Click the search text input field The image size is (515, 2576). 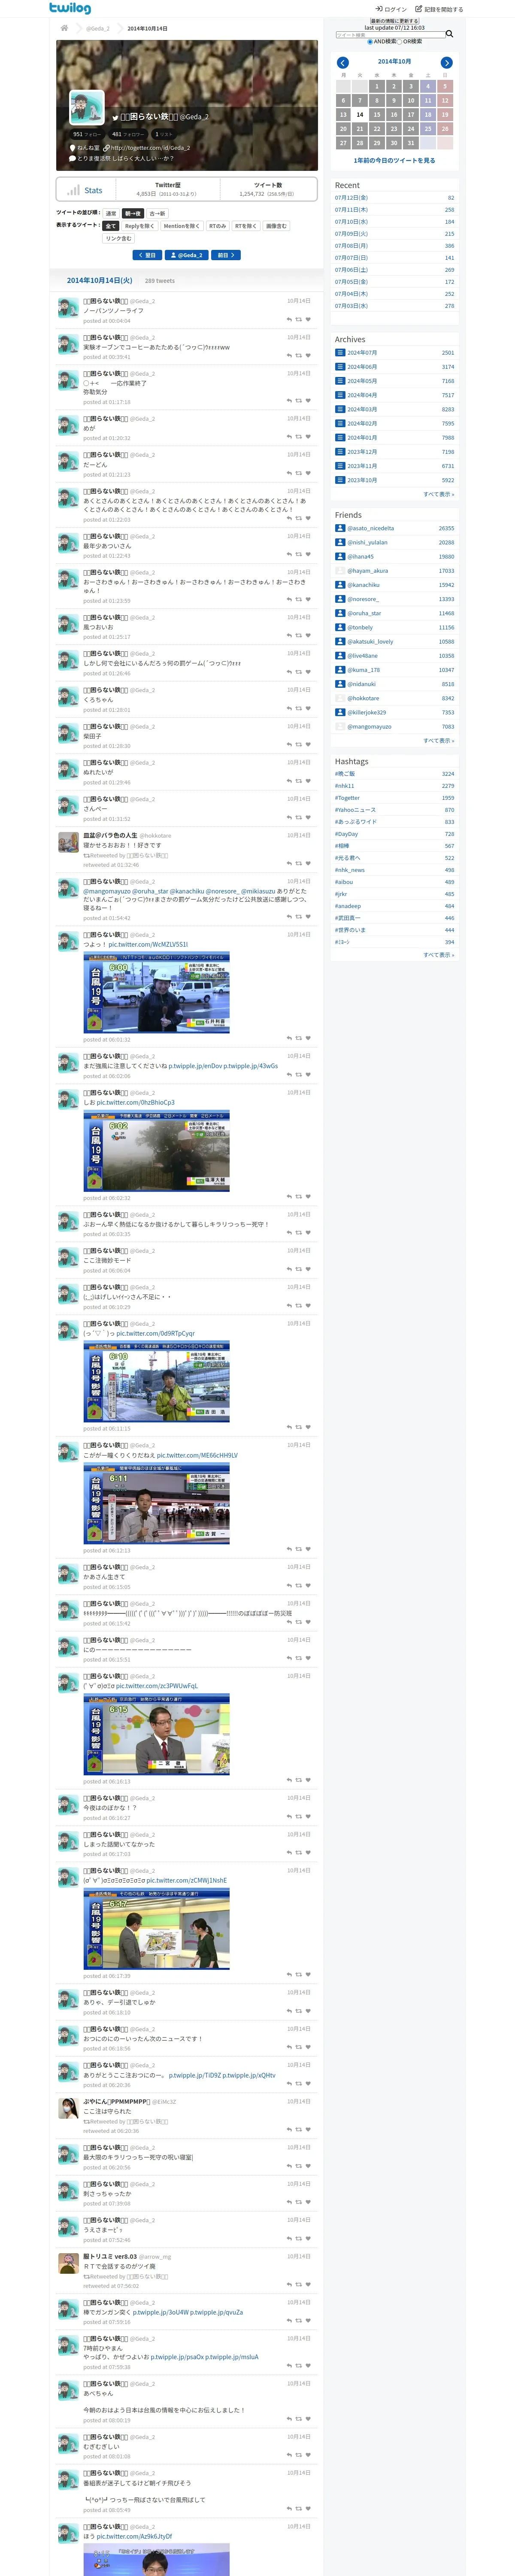(x=390, y=35)
